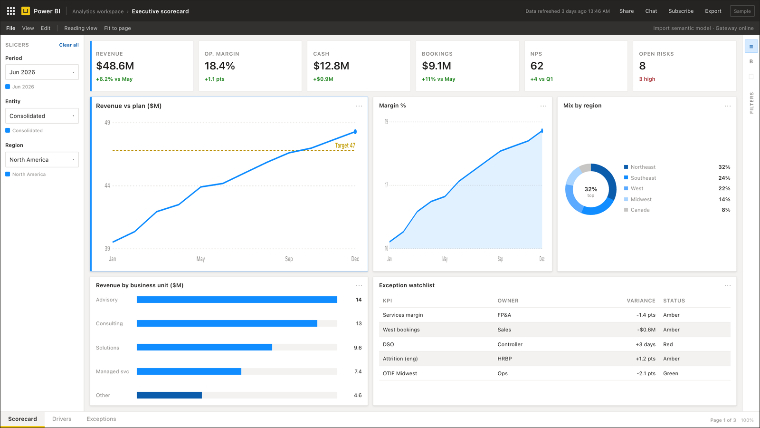Switch to Reading view
The width and height of the screenshot is (760, 428).
point(81,28)
